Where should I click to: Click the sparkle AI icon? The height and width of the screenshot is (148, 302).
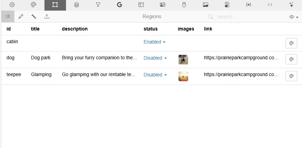(x=291, y=5)
